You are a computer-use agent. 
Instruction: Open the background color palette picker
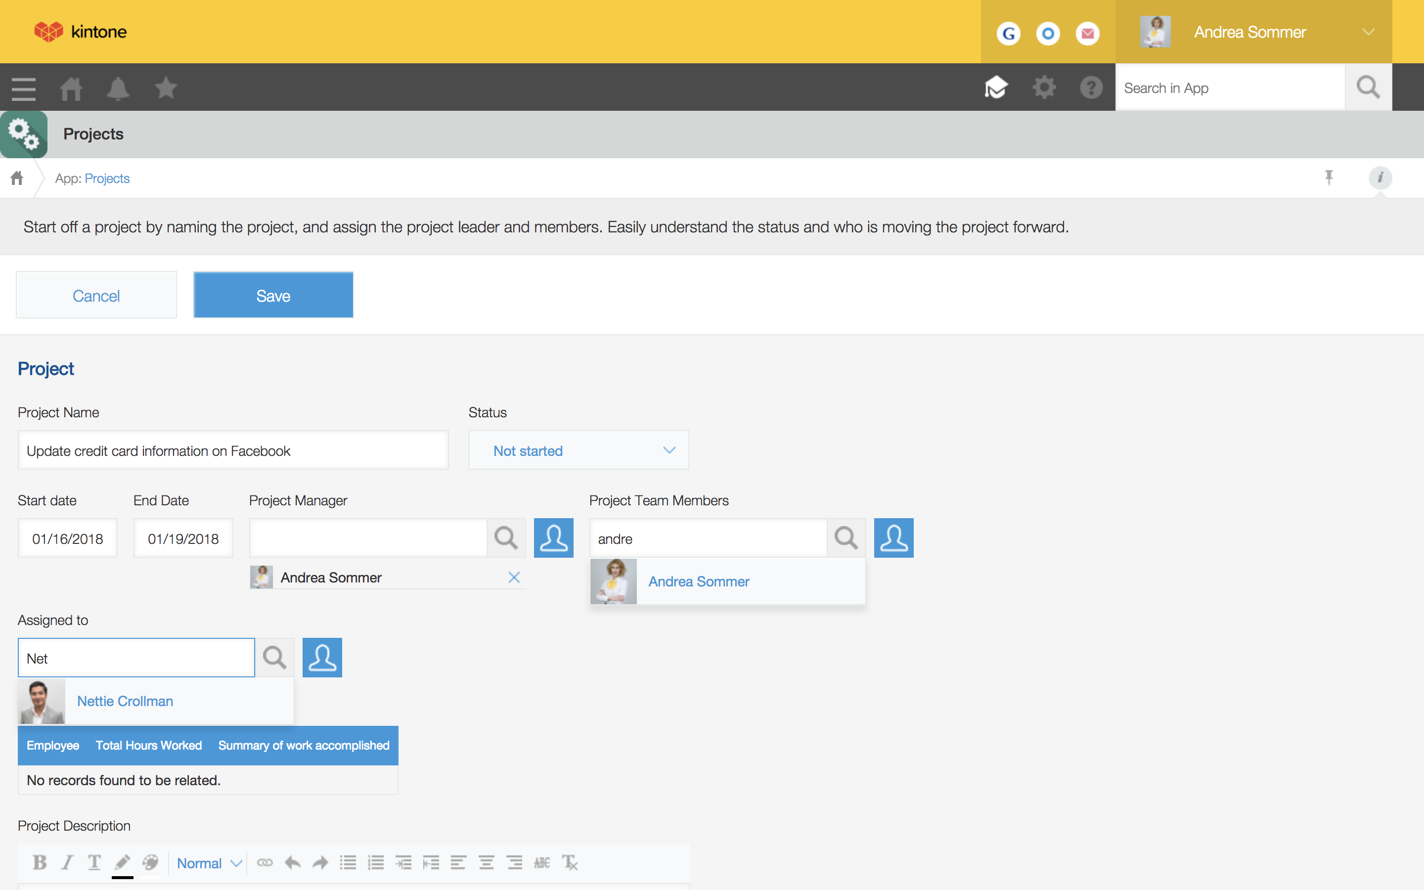pos(151,862)
